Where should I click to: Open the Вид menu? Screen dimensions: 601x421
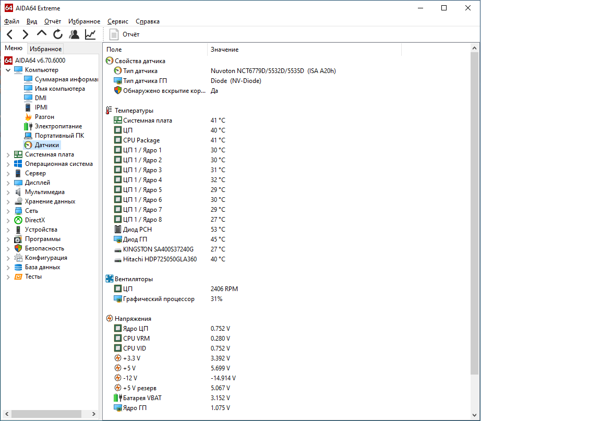tap(32, 21)
